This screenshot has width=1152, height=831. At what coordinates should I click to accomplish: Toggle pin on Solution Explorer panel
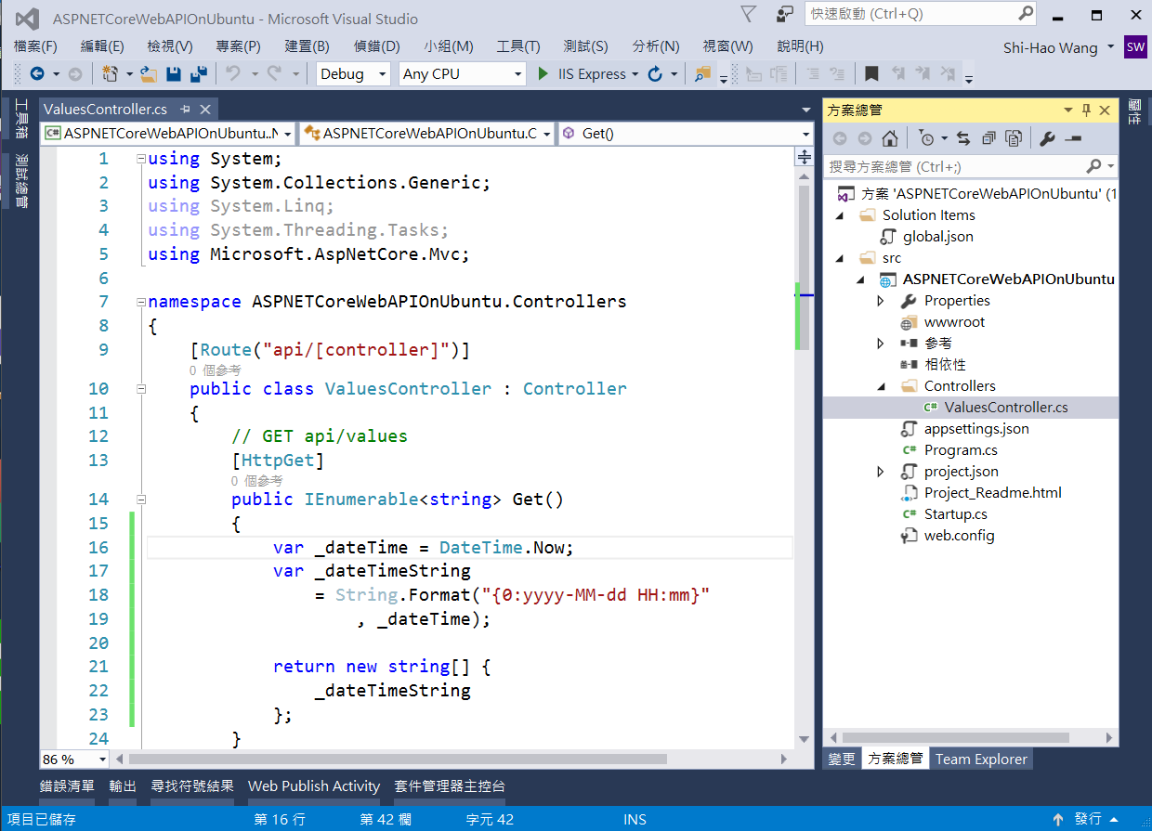pos(1086,110)
